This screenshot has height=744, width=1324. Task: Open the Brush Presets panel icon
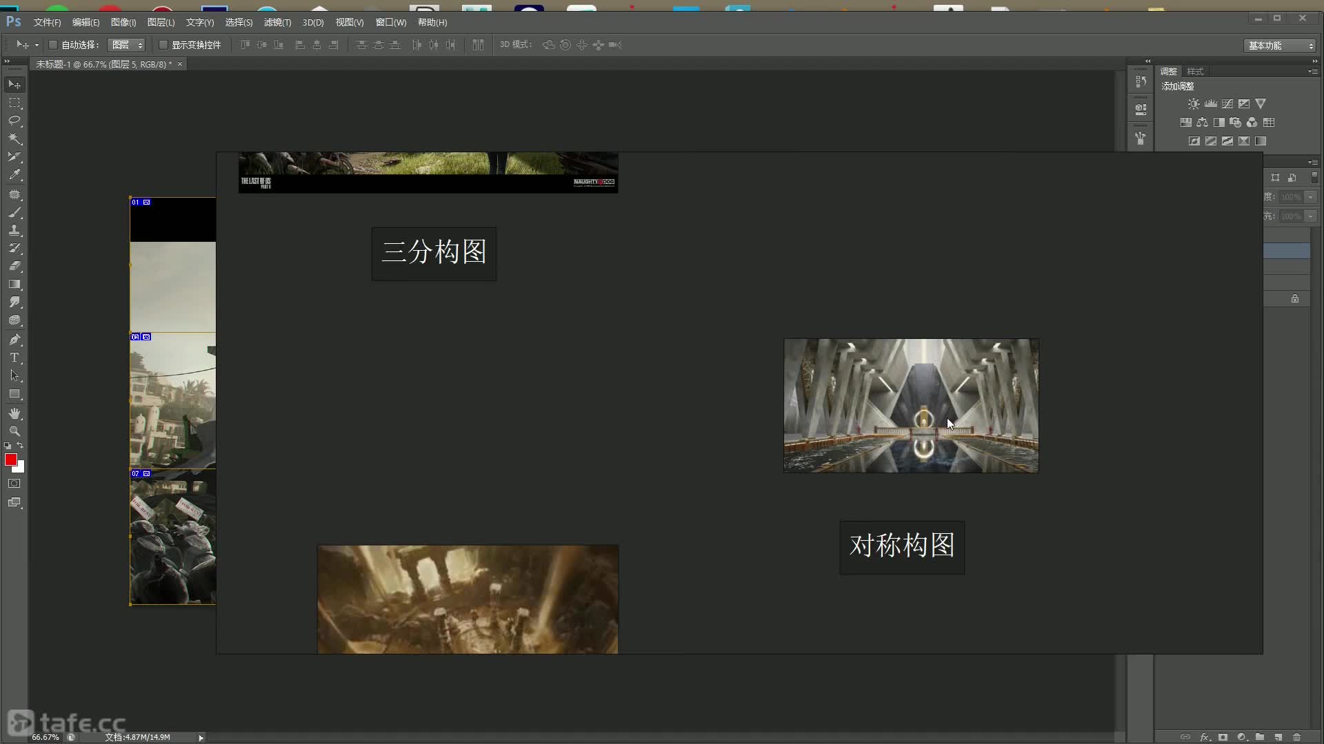coord(1141,138)
